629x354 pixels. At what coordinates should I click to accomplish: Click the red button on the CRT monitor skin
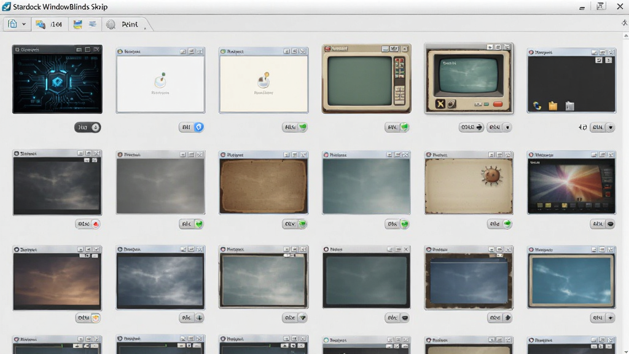498,104
